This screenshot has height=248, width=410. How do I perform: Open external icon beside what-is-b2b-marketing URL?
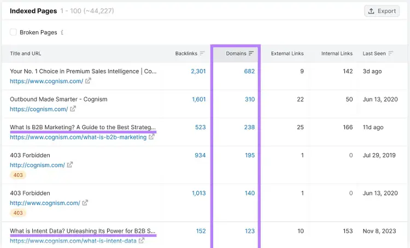point(151,137)
